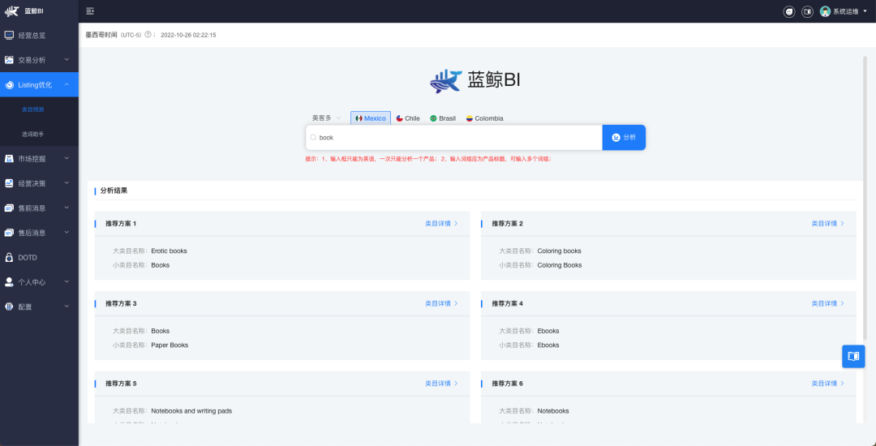Open the chat face icon in top bar
The image size is (876, 446).
789,11
